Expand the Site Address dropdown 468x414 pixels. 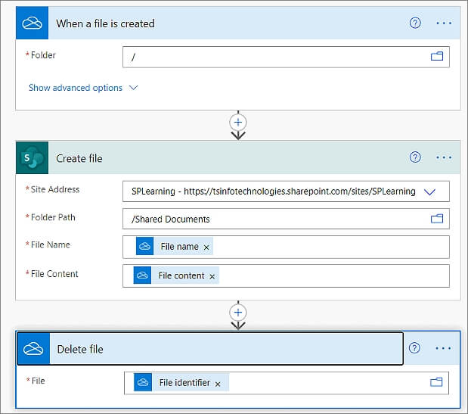[x=430, y=191]
